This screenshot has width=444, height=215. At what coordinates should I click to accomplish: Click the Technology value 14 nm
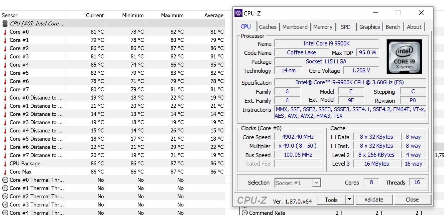point(289,70)
